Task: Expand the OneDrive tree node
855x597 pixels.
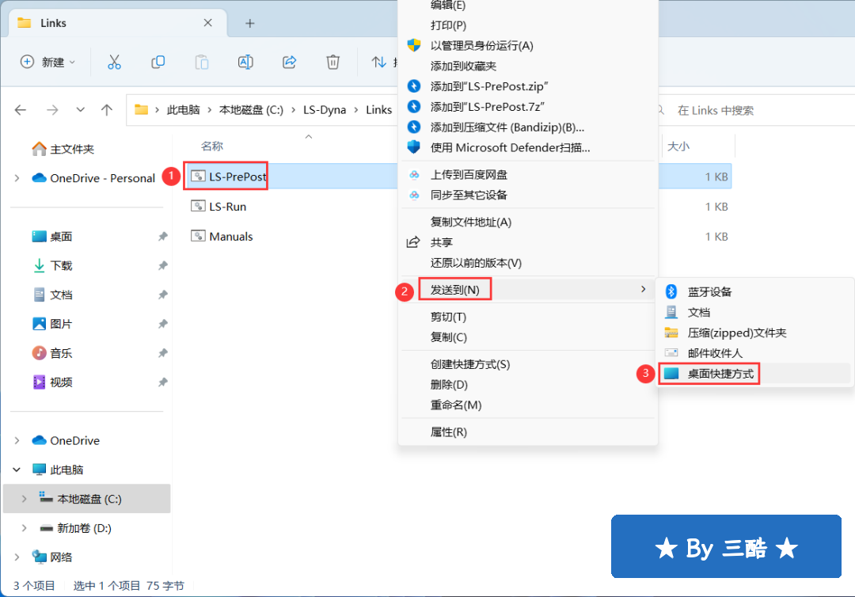Action: click(17, 440)
